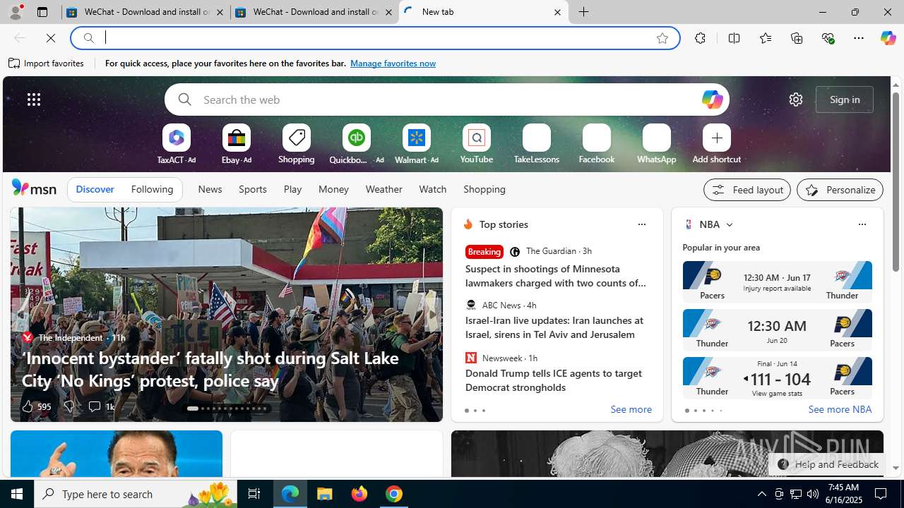Select the Discover tab
Image resolution: width=904 pixels, height=508 pixels.
95,189
